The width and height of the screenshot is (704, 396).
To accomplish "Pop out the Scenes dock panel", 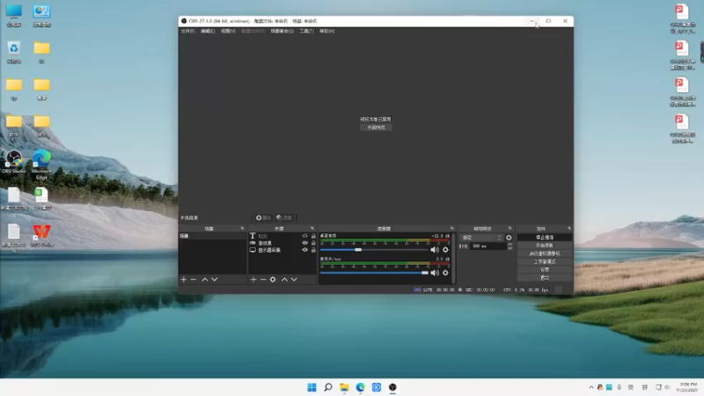I will tap(243, 229).
